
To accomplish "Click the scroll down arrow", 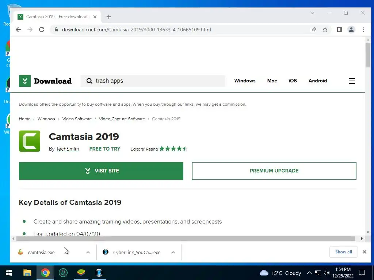I will [368, 232].
